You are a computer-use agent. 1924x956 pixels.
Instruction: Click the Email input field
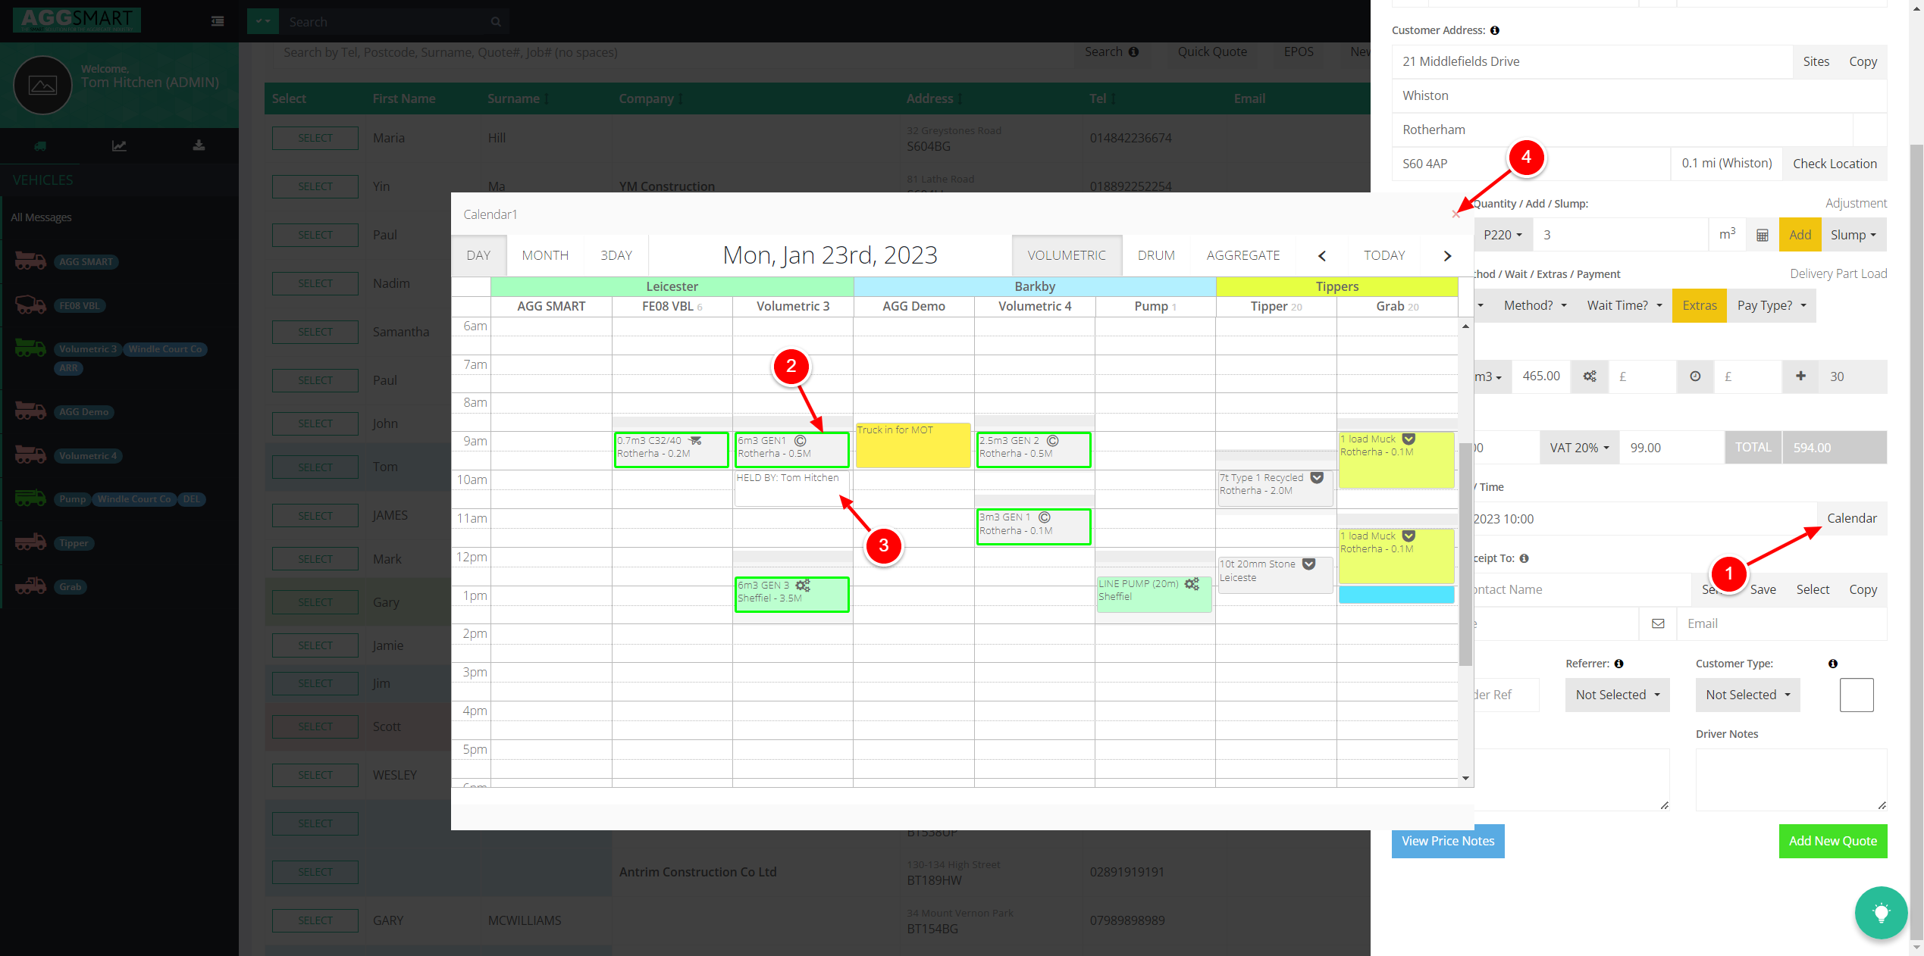(1782, 623)
